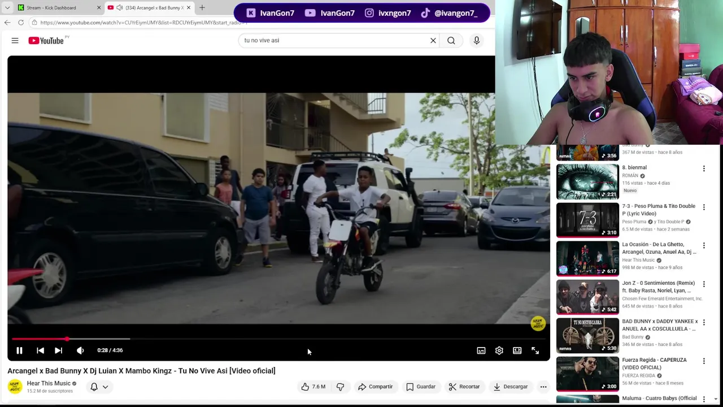Run search with the magnifier button
This screenshot has height=407, width=723.
point(451,41)
